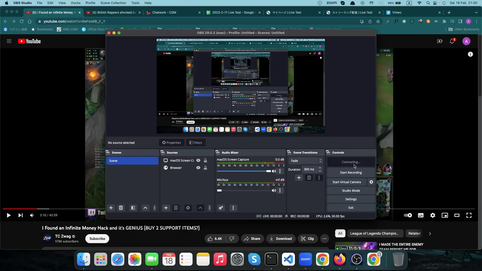The image size is (482, 271).
Task: Open Audio Mixer toolbar three-dot menu
Action: [x=233, y=208]
